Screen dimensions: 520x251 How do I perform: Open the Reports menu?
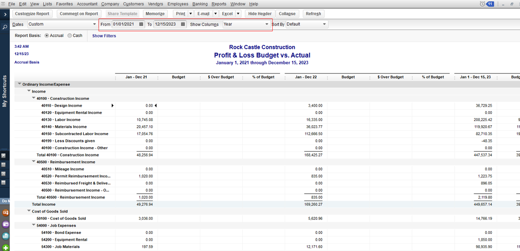point(219,4)
